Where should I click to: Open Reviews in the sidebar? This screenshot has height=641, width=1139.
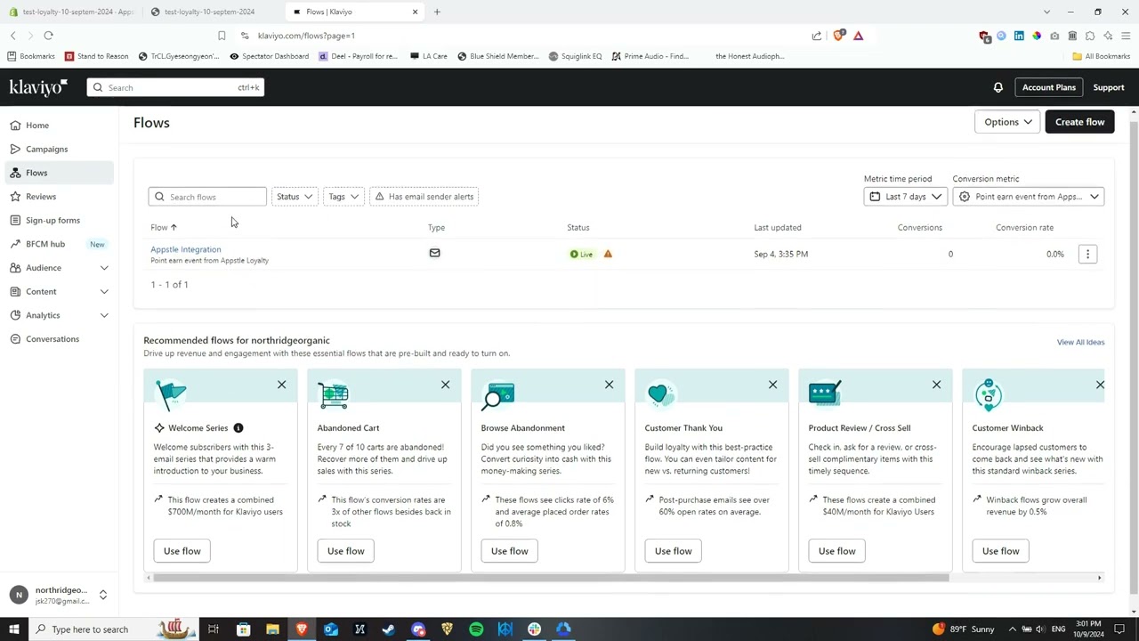pyautogui.click(x=58, y=197)
